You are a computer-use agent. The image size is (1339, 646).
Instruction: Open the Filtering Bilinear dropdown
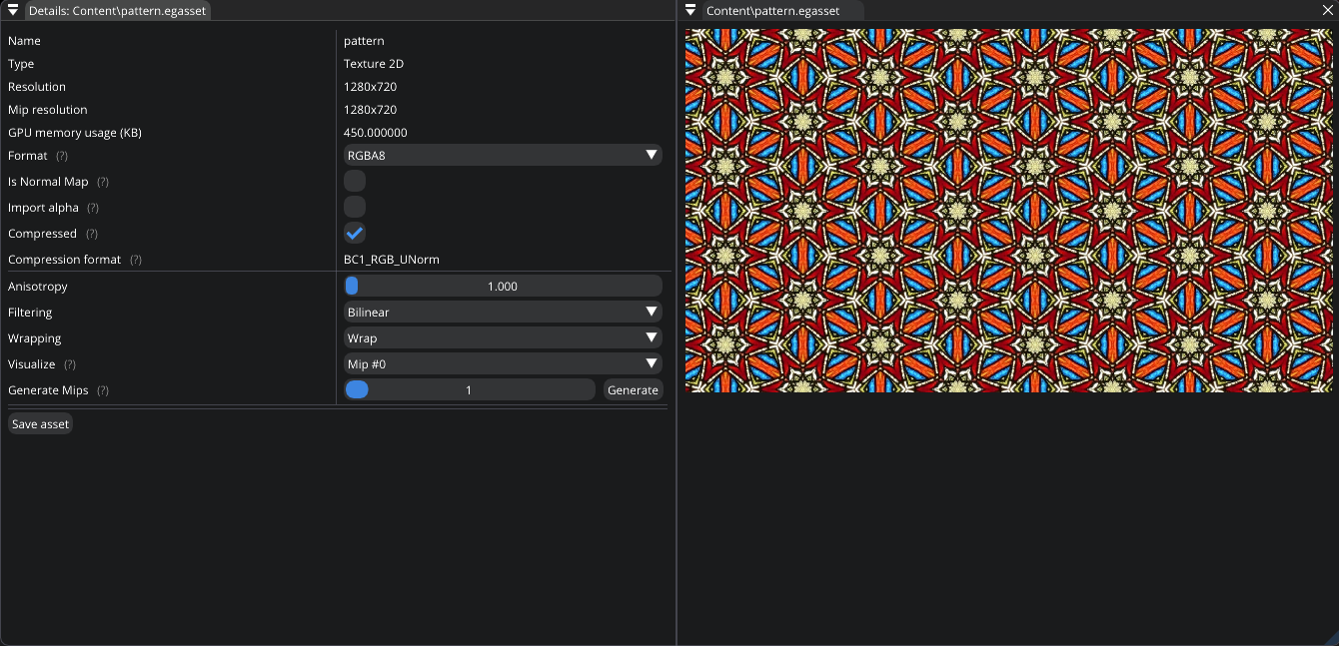point(503,312)
